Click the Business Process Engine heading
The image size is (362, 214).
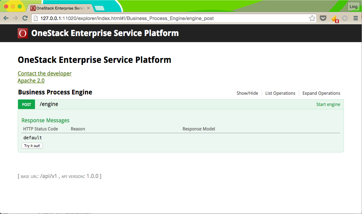click(55, 92)
